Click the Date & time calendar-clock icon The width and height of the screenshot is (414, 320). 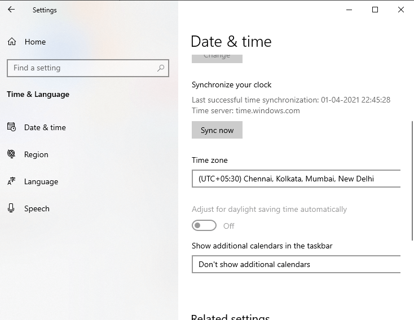tap(11, 127)
